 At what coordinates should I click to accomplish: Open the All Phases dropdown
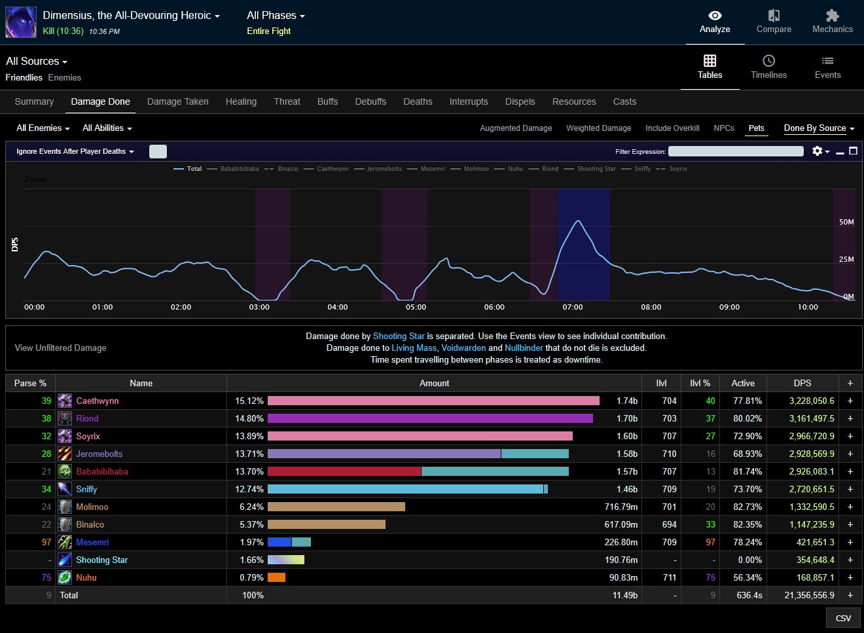pyautogui.click(x=276, y=15)
